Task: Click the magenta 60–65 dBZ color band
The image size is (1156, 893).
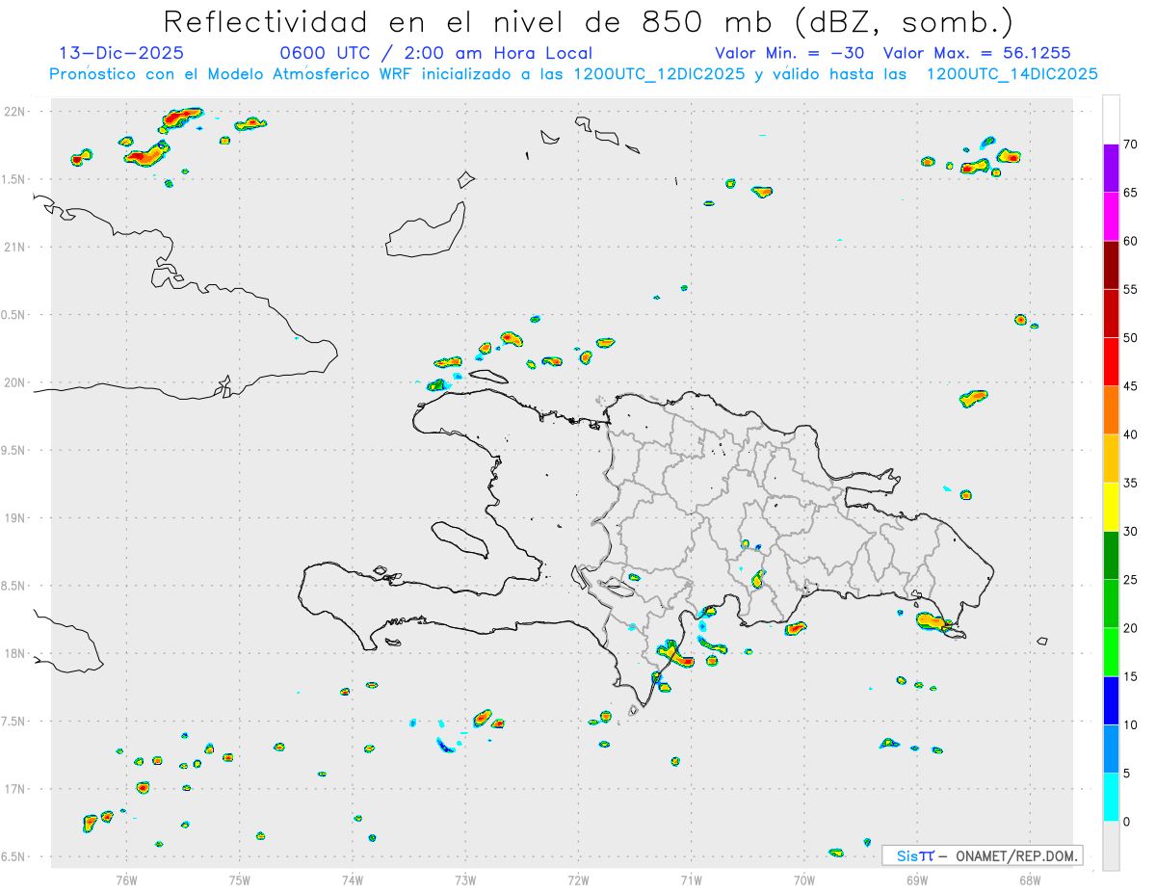Action: click(x=1111, y=217)
